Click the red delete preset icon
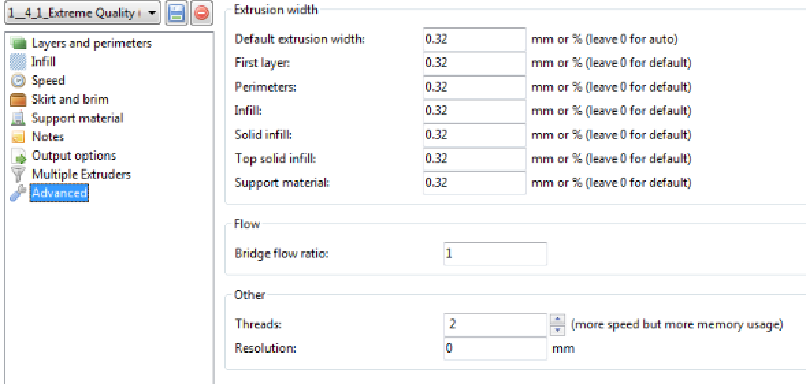 [200, 13]
